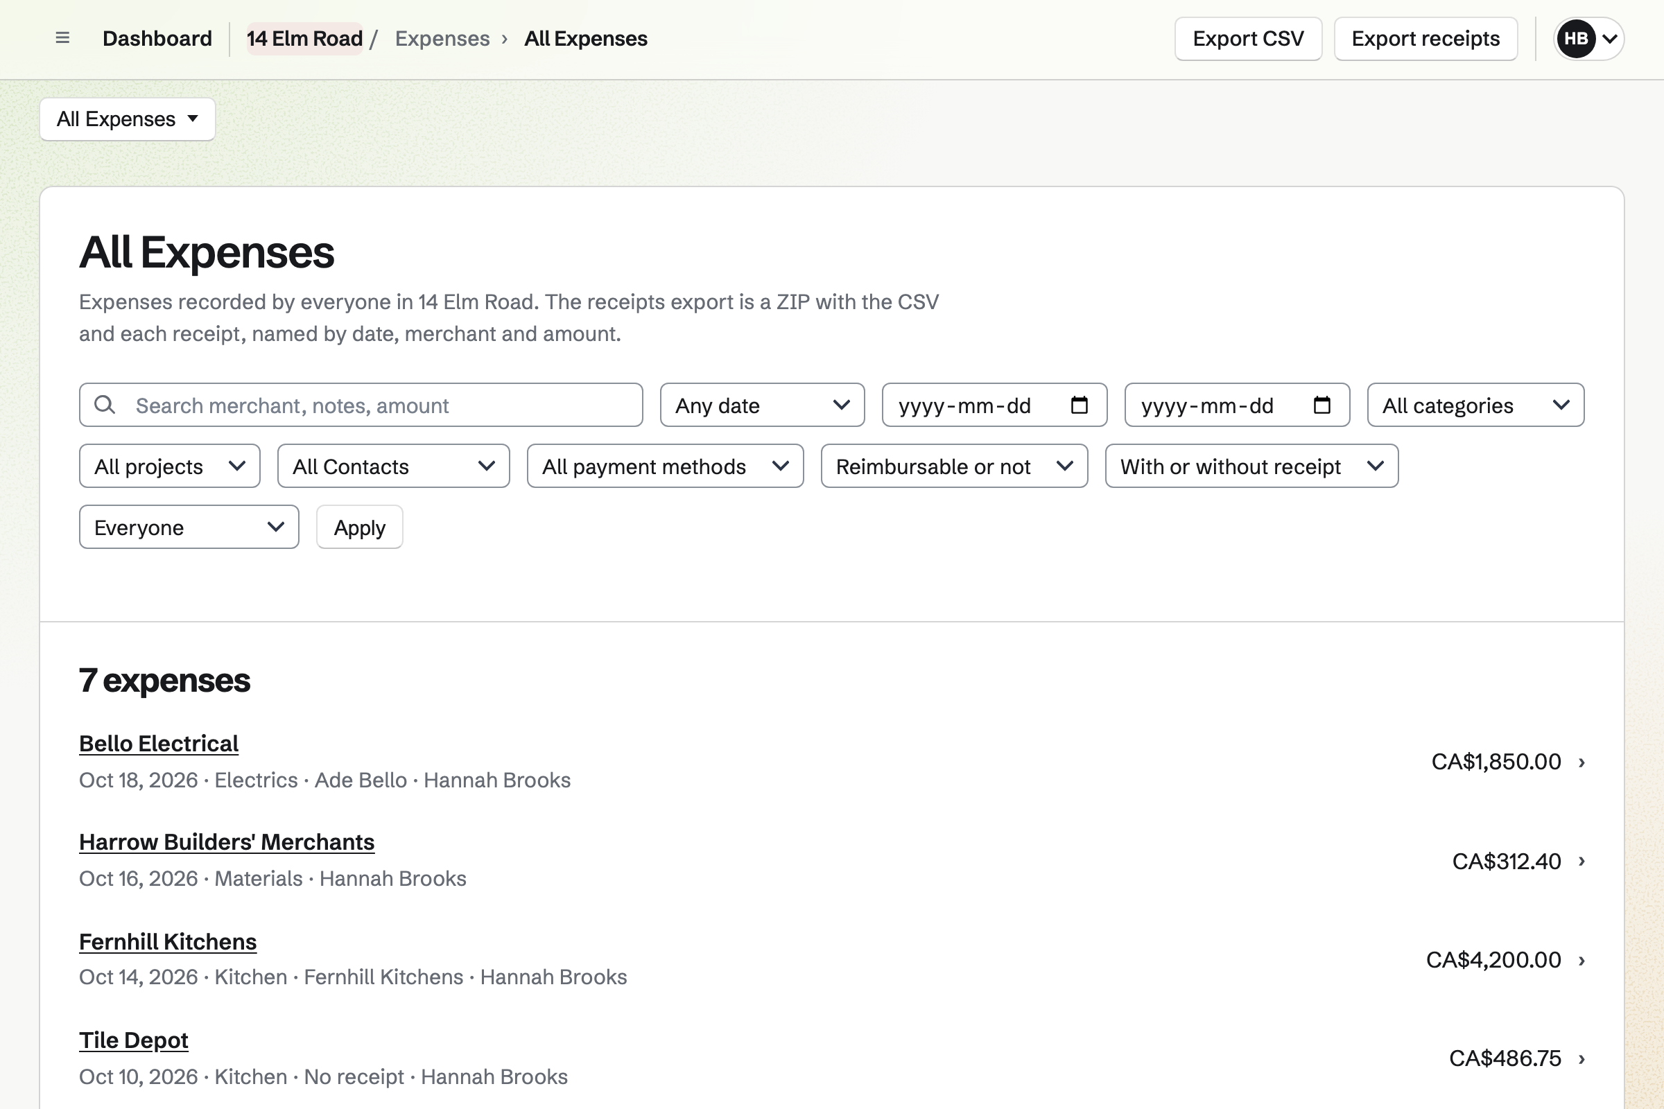Open calendar picker on second date field
Image resolution: width=1664 pixels, height=1109 pixels.
click(1321, 405)
